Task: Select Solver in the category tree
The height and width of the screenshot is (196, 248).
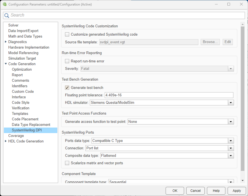Action: coord(13,25)
